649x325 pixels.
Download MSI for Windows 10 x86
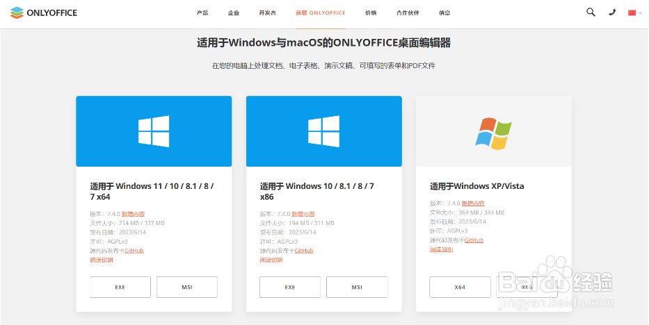tap(358, 287)
